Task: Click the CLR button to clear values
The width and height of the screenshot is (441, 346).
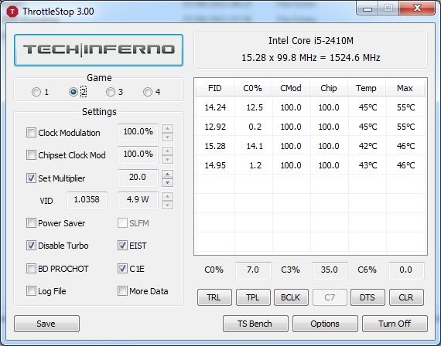Action: pyautogui.click(x=406, y=297)
